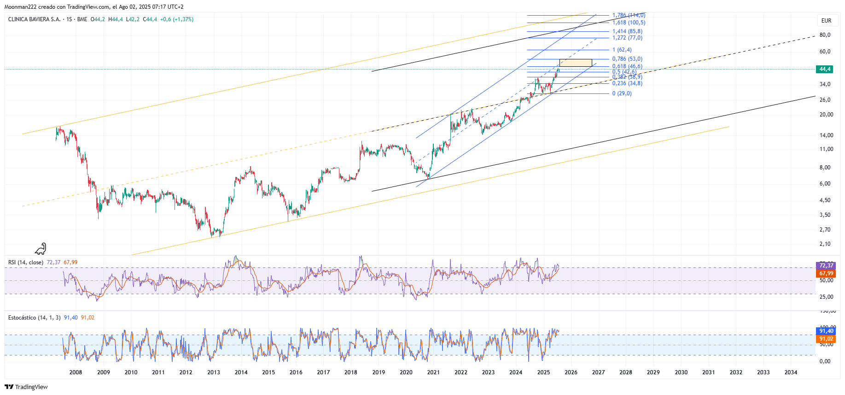Click the 34,0 price axis label
This screenshot has width=845, height=395.
coord(825,84)
